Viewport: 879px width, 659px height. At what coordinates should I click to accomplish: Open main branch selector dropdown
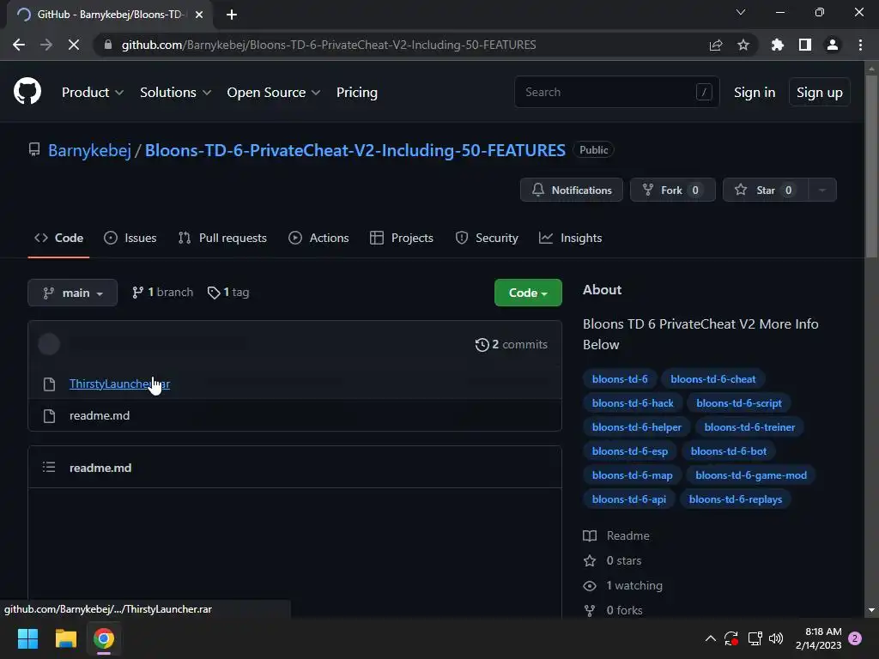coord(72,293)
